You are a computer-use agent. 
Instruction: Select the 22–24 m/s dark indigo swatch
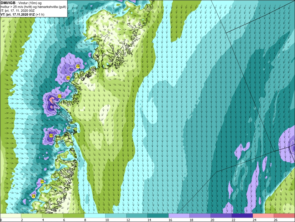click(x=242, y=216)
